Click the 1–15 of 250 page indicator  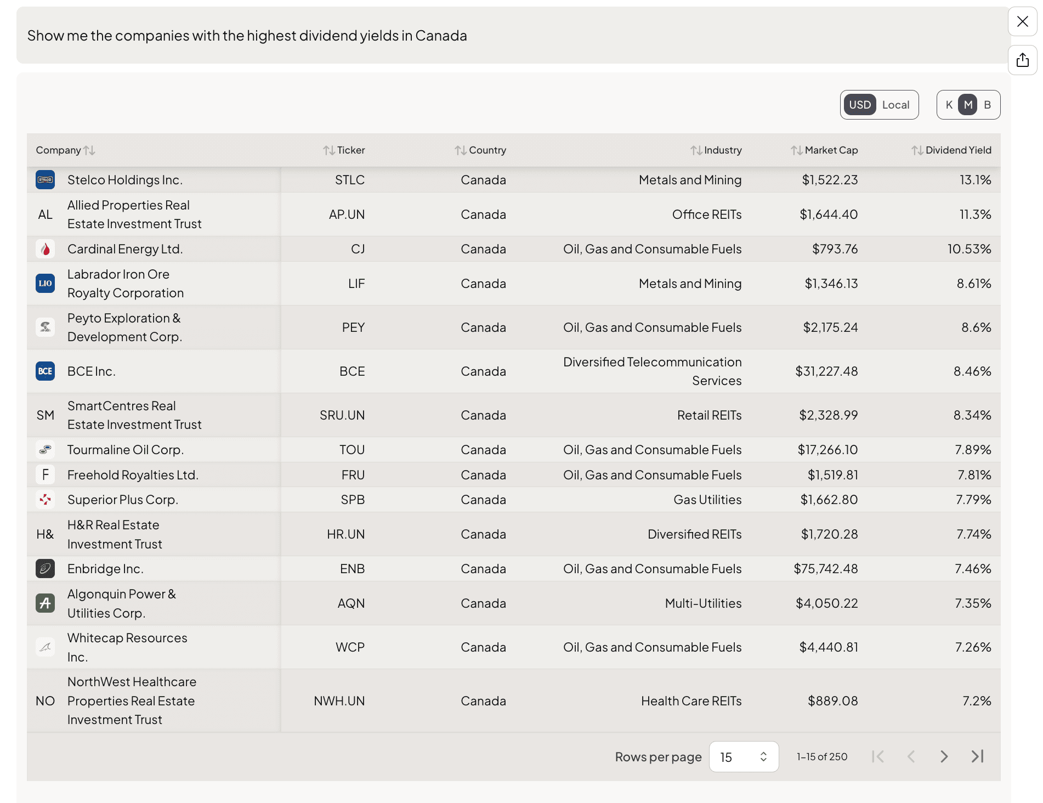point(822,757)
